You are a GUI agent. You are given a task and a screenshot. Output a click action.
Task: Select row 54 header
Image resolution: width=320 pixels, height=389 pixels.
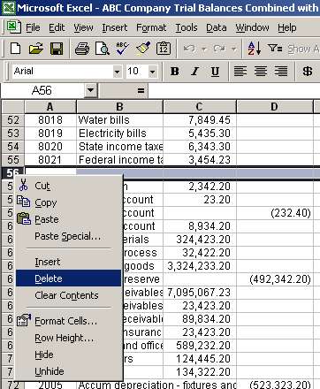(x=12, y=147)
